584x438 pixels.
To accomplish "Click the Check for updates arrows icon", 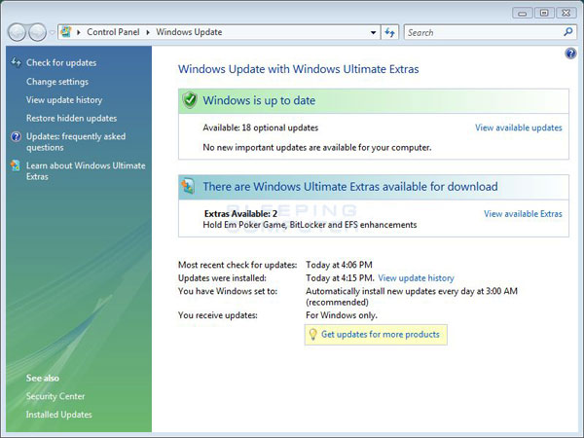I will coord(16,62).
